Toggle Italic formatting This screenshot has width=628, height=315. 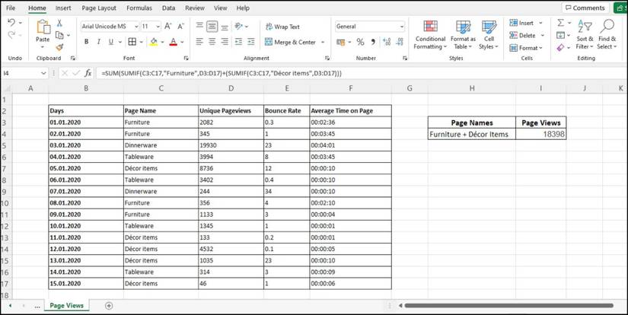[x=98, y=43]
